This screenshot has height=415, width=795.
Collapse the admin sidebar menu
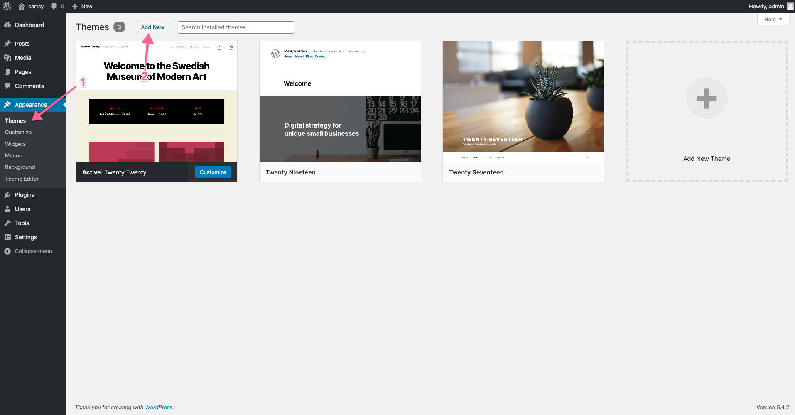coord(33,251)
